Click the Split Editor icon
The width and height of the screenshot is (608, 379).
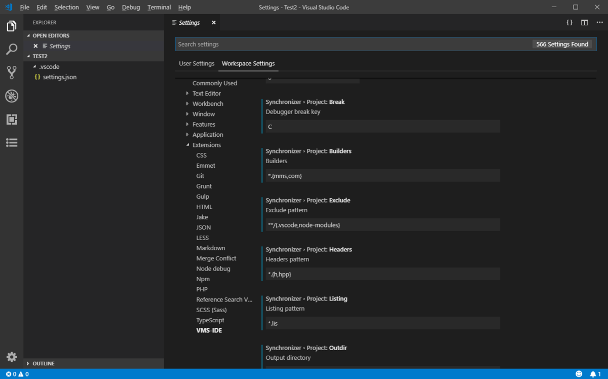(584, 23)
